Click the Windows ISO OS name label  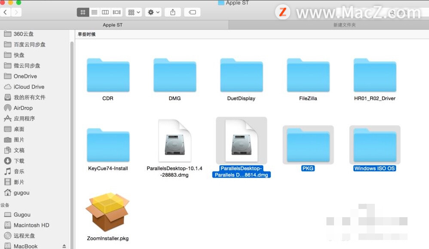(x=374, y=169)
